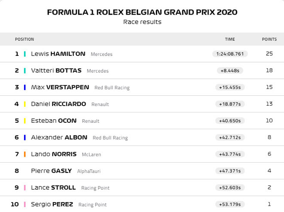This screenshot has height=212, width=284.
Task: Click the +8.448s gap pill
Action: click(x=230, y=71)
